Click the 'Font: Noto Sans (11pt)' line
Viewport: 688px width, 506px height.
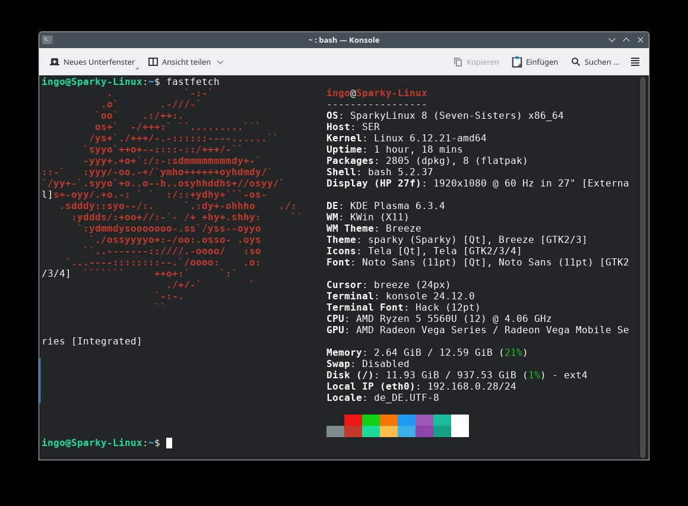point(477,262)
